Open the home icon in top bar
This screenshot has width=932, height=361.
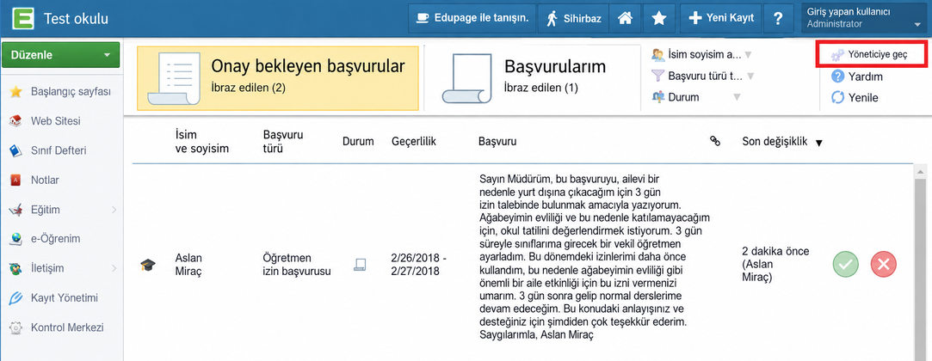coord(624,18)
